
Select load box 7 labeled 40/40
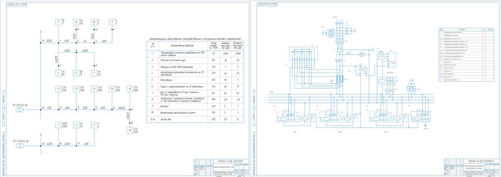(94, 73)
